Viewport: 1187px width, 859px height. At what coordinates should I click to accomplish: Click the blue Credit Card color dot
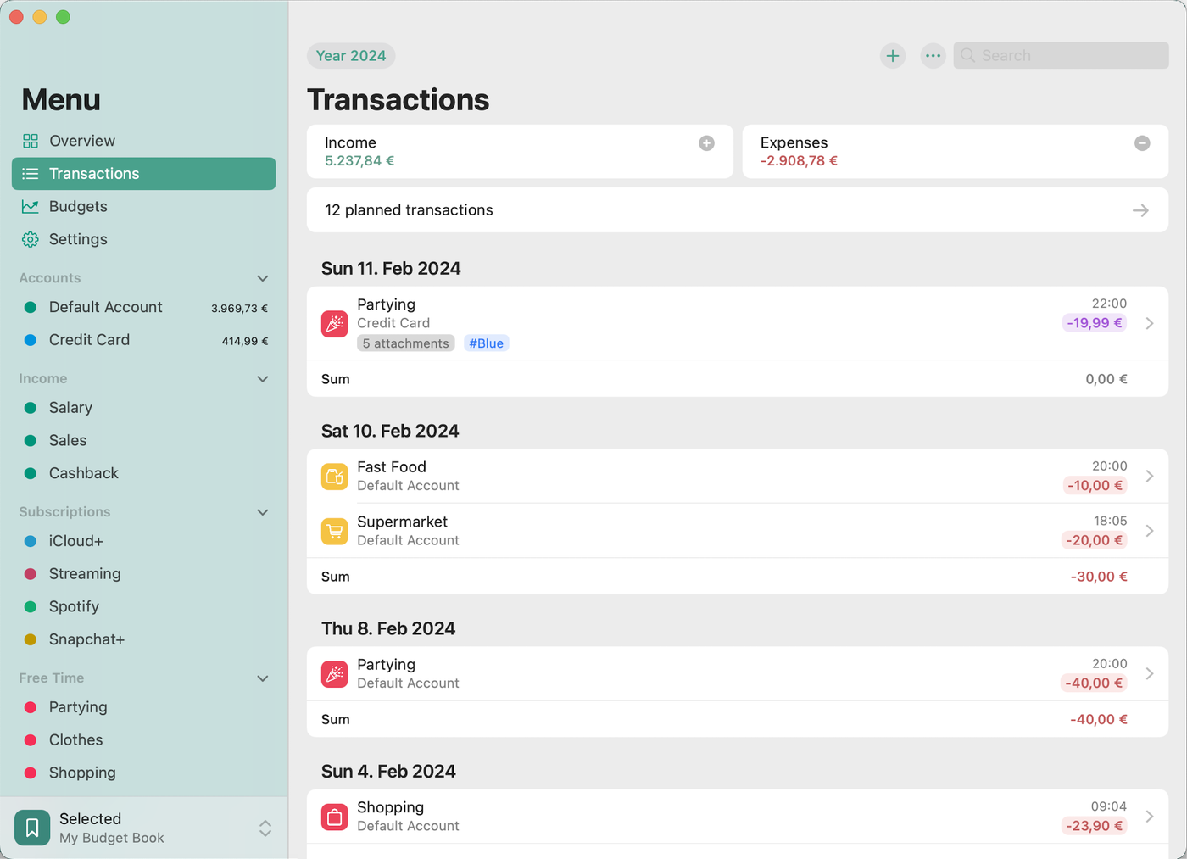point(31,340)
